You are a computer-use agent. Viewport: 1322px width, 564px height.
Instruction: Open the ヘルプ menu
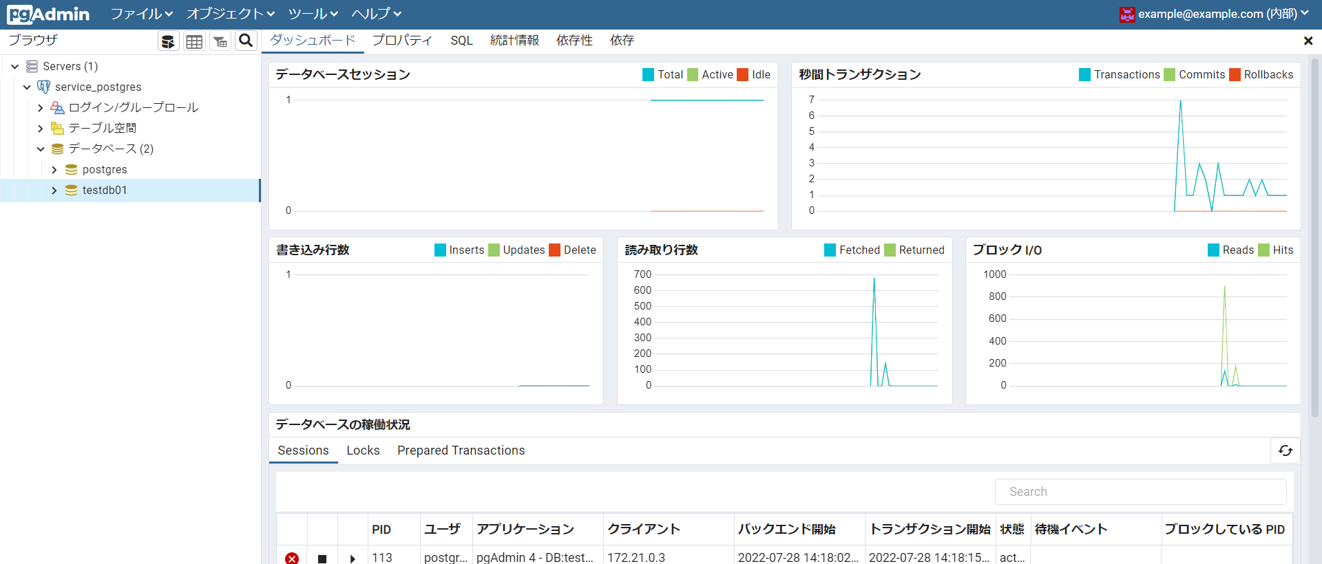coord(377,14)
